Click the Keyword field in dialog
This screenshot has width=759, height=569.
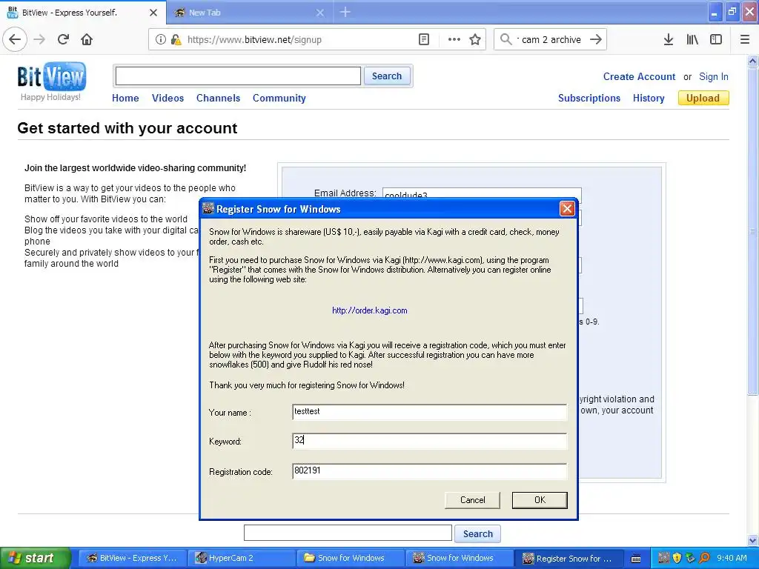429,441
